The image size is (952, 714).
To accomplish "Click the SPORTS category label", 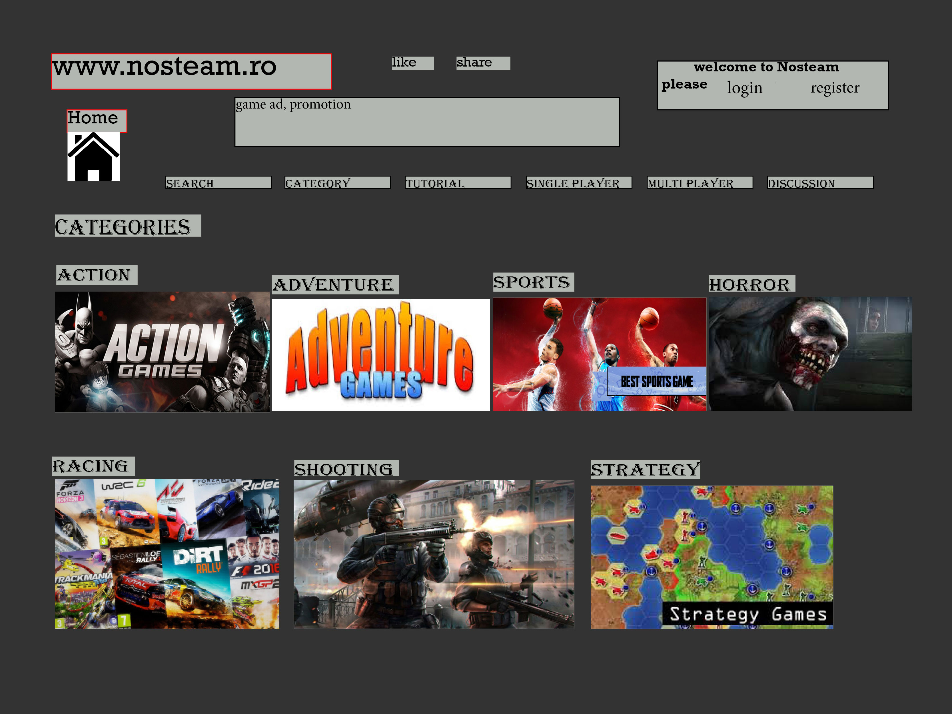I will coord(534,282).
